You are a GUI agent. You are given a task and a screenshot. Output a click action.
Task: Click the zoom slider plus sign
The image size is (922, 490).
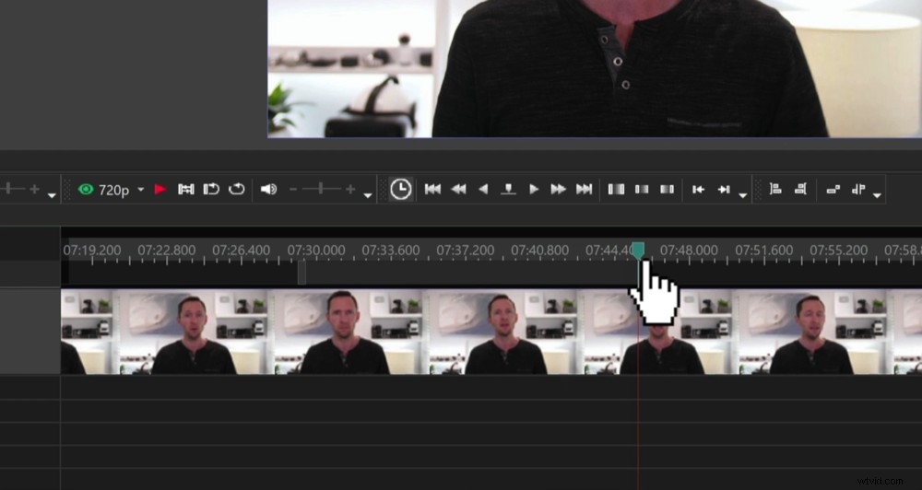pos(35,189)
